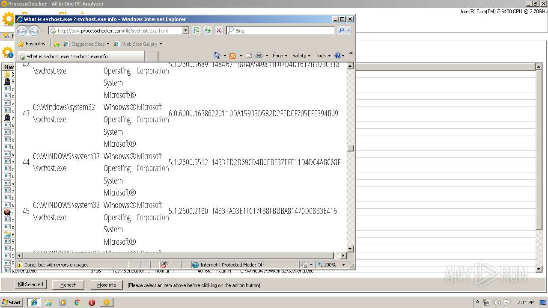The width and height of the screenshot is (548, 308).
Task: Open the recent pages dropdown beside Forward
Action: pos(43,31)
